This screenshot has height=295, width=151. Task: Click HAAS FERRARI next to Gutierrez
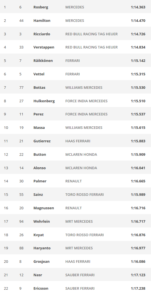[78, 141]
